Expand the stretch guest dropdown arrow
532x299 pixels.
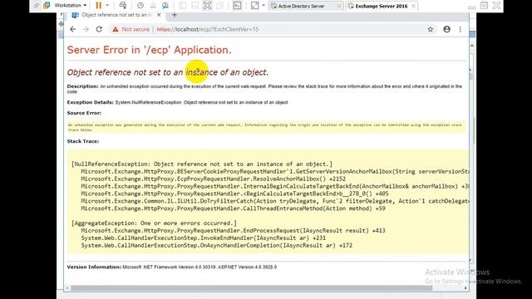click(x=264, y=6)
